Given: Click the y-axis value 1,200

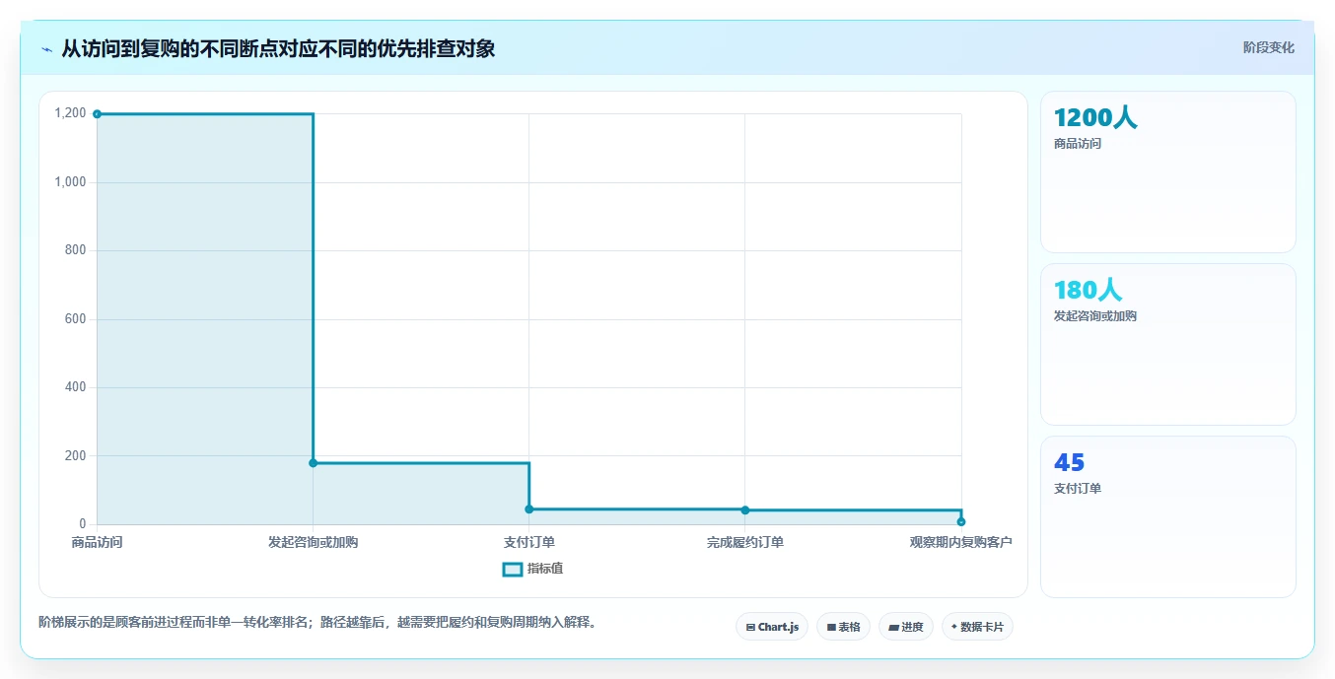Looking at the screenshot, I should (x=71, y=113).
